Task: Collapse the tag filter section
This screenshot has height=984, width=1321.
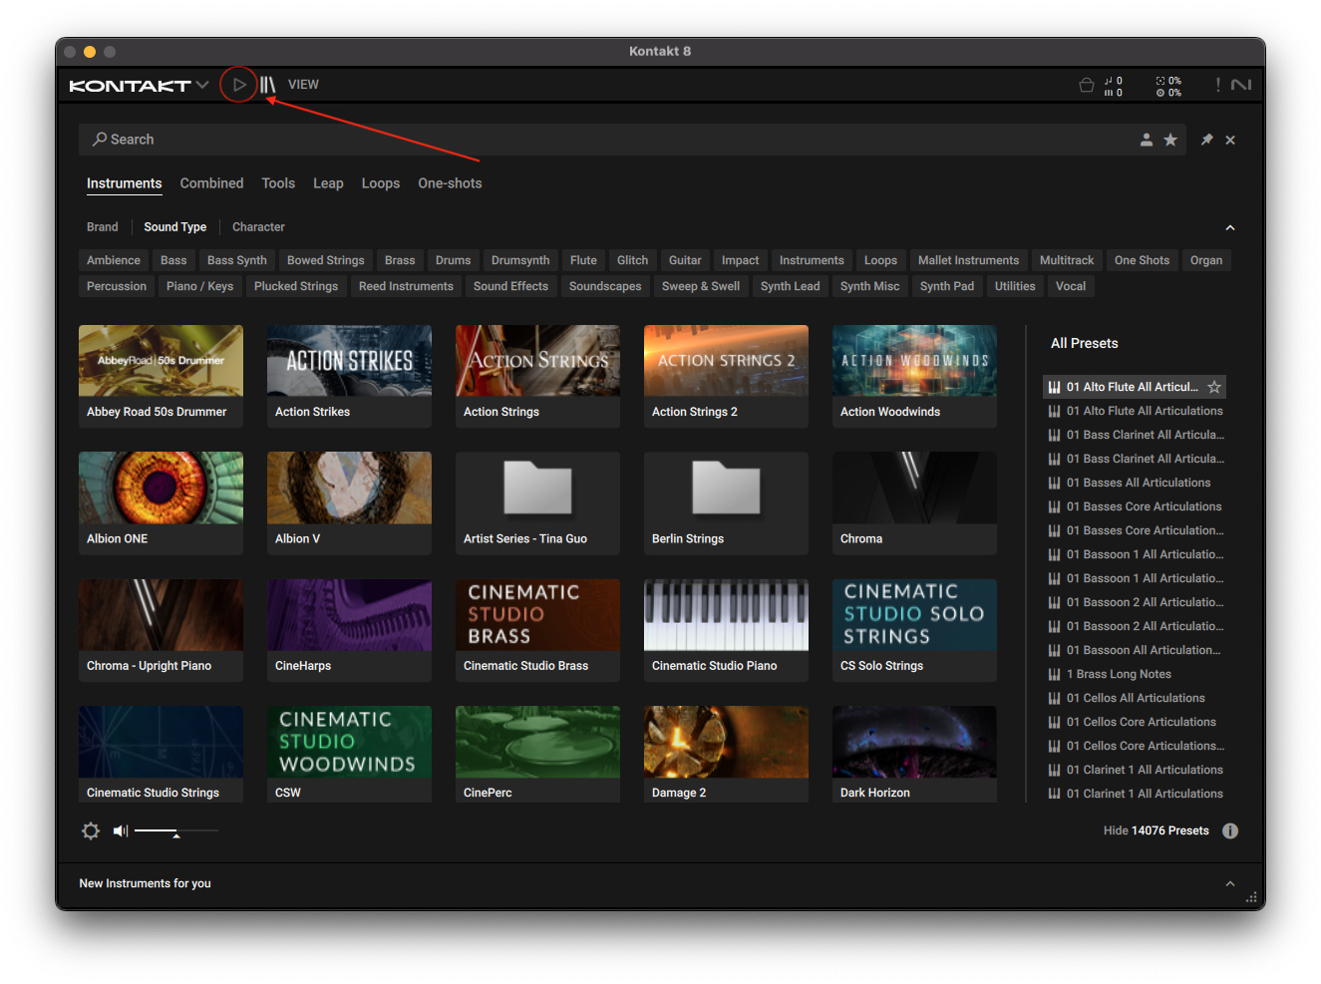Action: click(1230, 227)
